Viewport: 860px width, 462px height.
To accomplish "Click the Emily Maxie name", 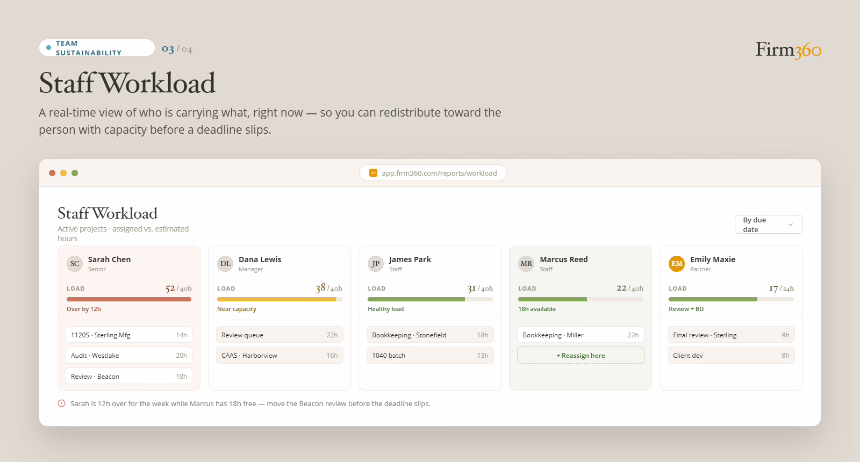I will (x=713, y=259).
